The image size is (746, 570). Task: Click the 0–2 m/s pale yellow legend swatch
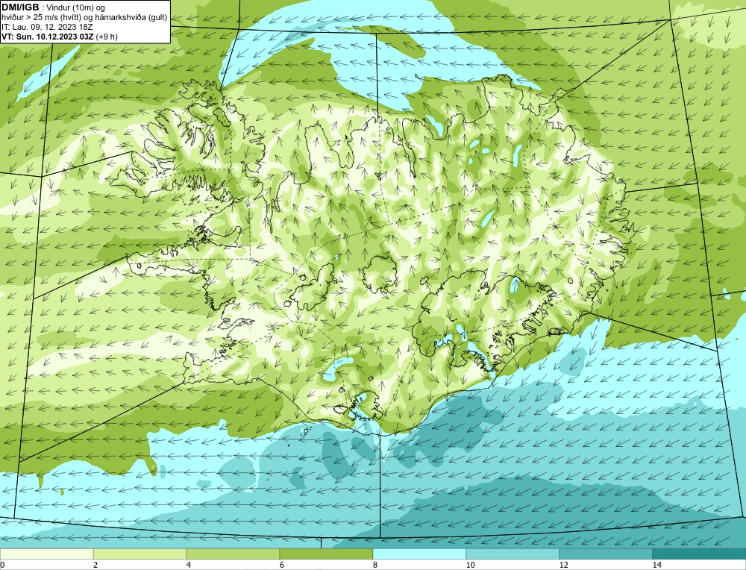(x=46, y=554)
